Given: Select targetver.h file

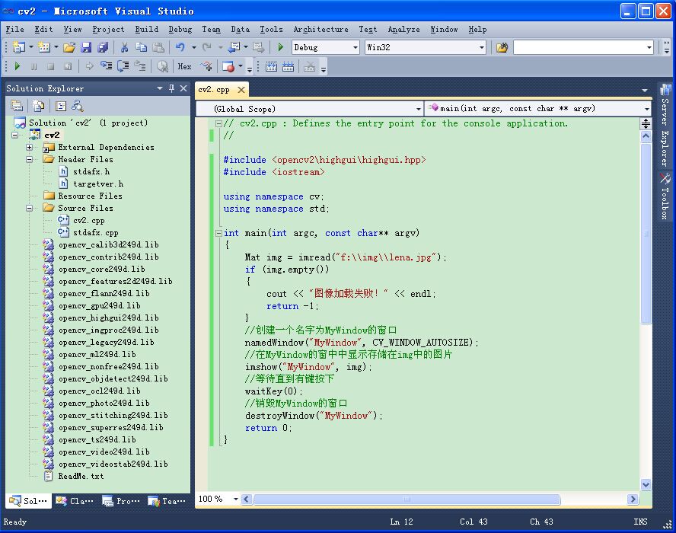Looking at the screenshot, I should click(x=98, y=184).
